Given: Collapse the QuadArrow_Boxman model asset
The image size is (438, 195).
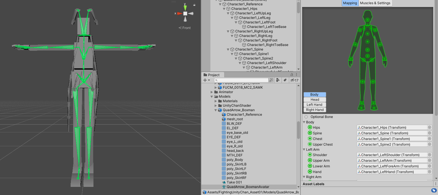Looking at the screenshot, I should click(216, 110).
